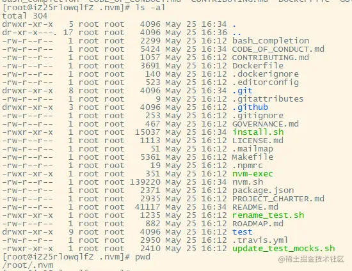
Task: Click the README.md file name
Action: (x=255, y=207)
